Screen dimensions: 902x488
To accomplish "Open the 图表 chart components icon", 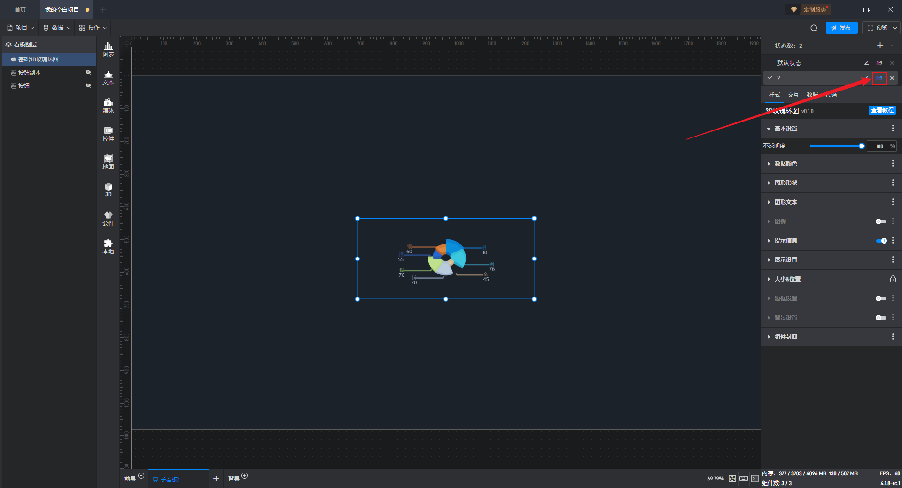I will pos(108,49).
